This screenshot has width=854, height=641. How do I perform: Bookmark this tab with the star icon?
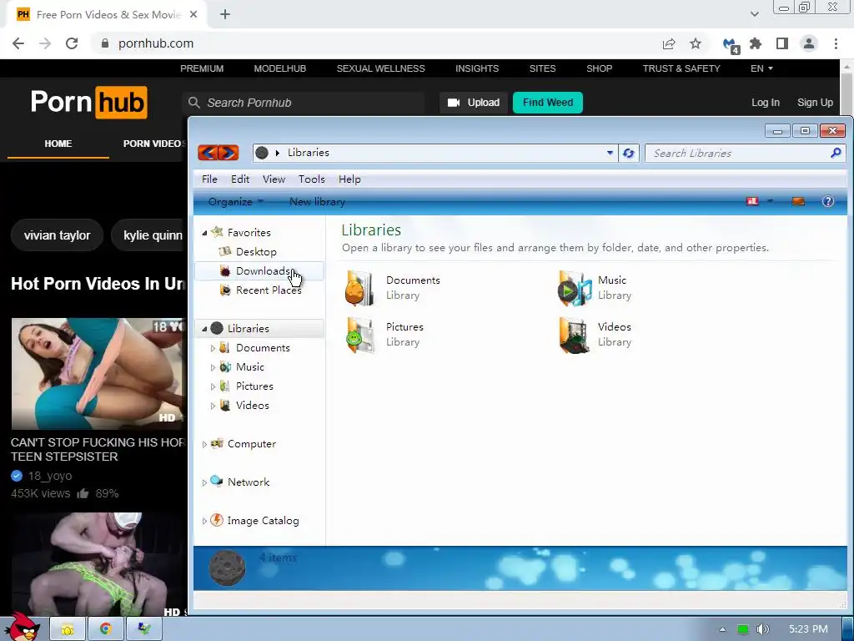(x=696, y=43)
